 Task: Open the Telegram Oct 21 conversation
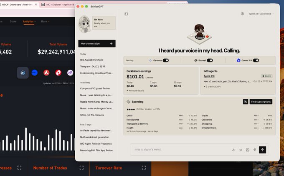pos(92,66)
